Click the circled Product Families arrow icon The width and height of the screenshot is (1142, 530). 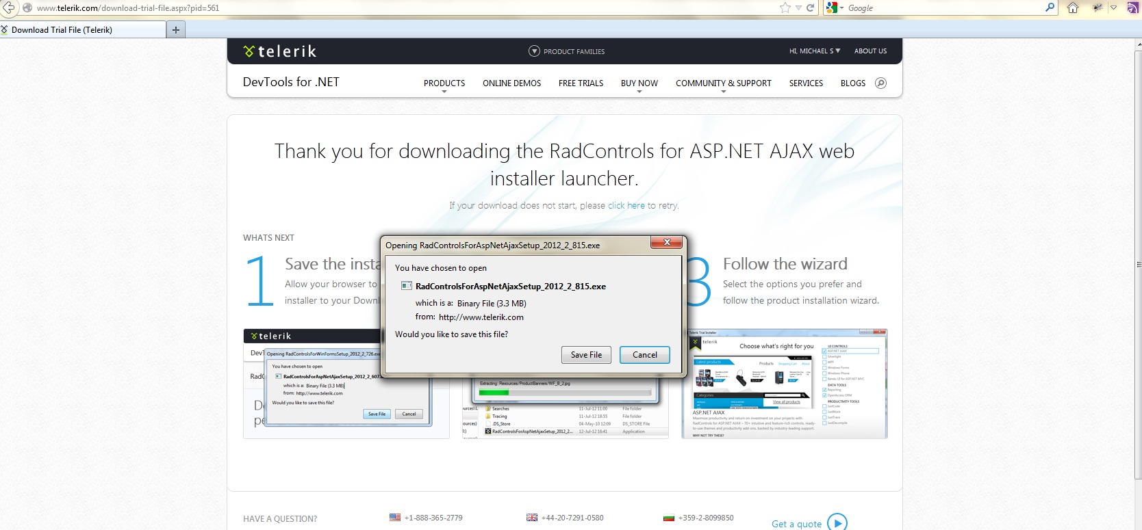(x=535, y=51)
